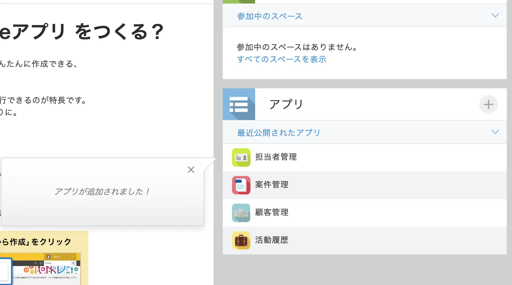
Task: Open the 担当者管理 app icon
Action: click(x=241, y=157)
